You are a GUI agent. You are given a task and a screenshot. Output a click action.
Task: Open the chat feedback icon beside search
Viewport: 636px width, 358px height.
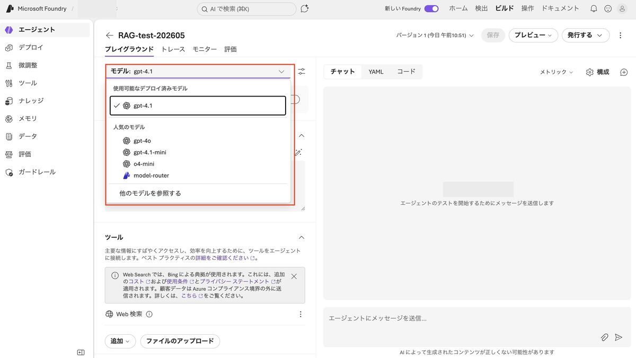[304, 8]
